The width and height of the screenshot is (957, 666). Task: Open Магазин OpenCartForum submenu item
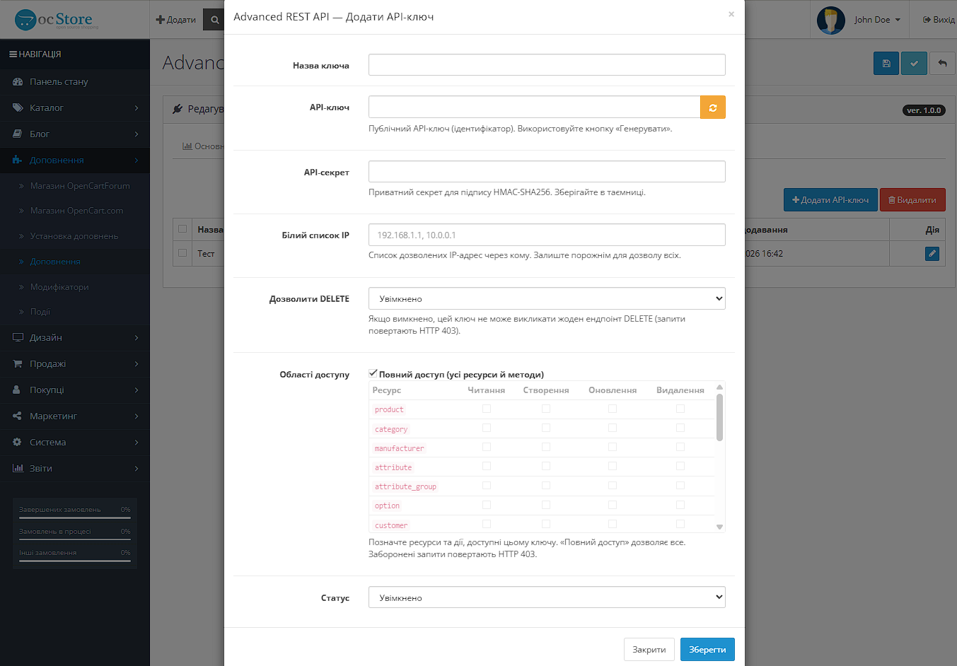(80, 186)
